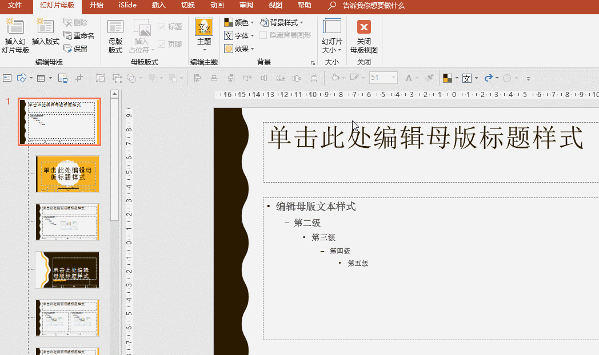Click the table icon in quick toolbar
This screenshot has height=355, width=599.
(x=41, y=78)
